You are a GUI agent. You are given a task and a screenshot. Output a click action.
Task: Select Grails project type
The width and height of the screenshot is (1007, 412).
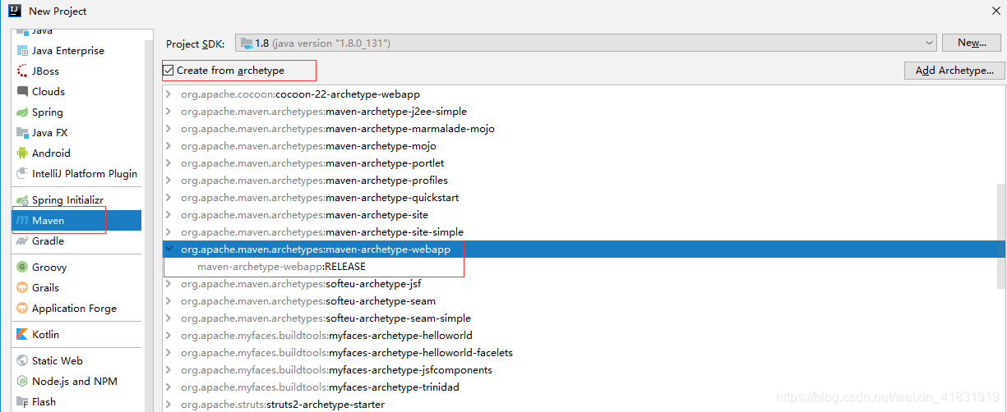78,288
